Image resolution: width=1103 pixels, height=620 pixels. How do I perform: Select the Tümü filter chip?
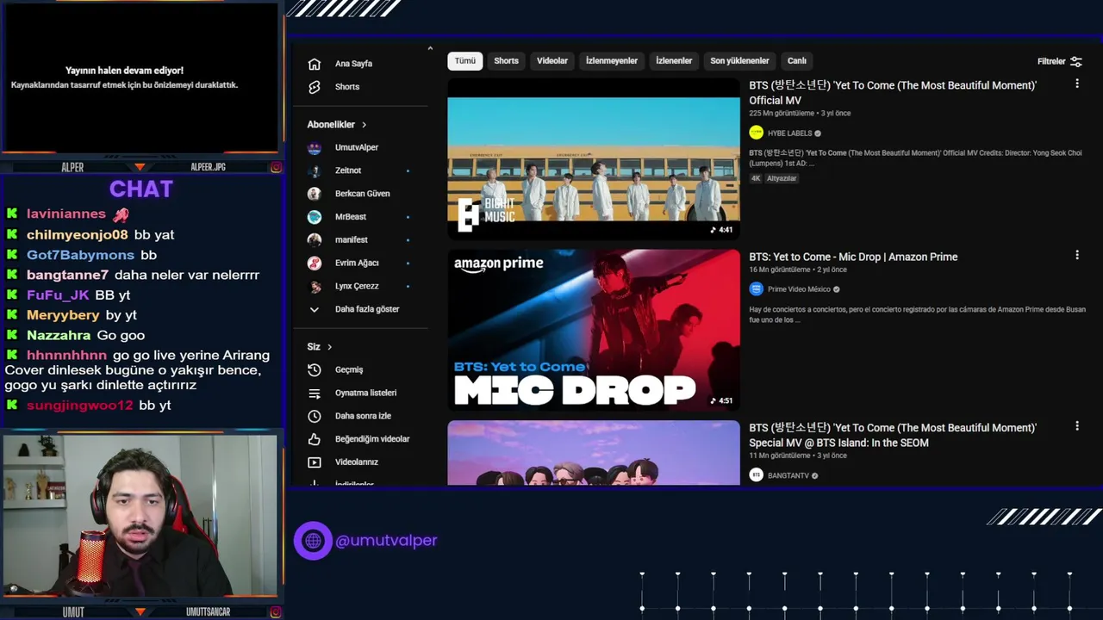(465, 61)
